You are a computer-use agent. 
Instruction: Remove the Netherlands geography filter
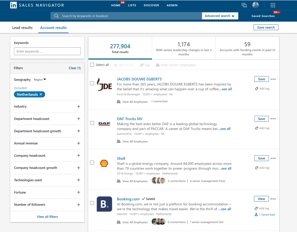(x=41, y=94)
